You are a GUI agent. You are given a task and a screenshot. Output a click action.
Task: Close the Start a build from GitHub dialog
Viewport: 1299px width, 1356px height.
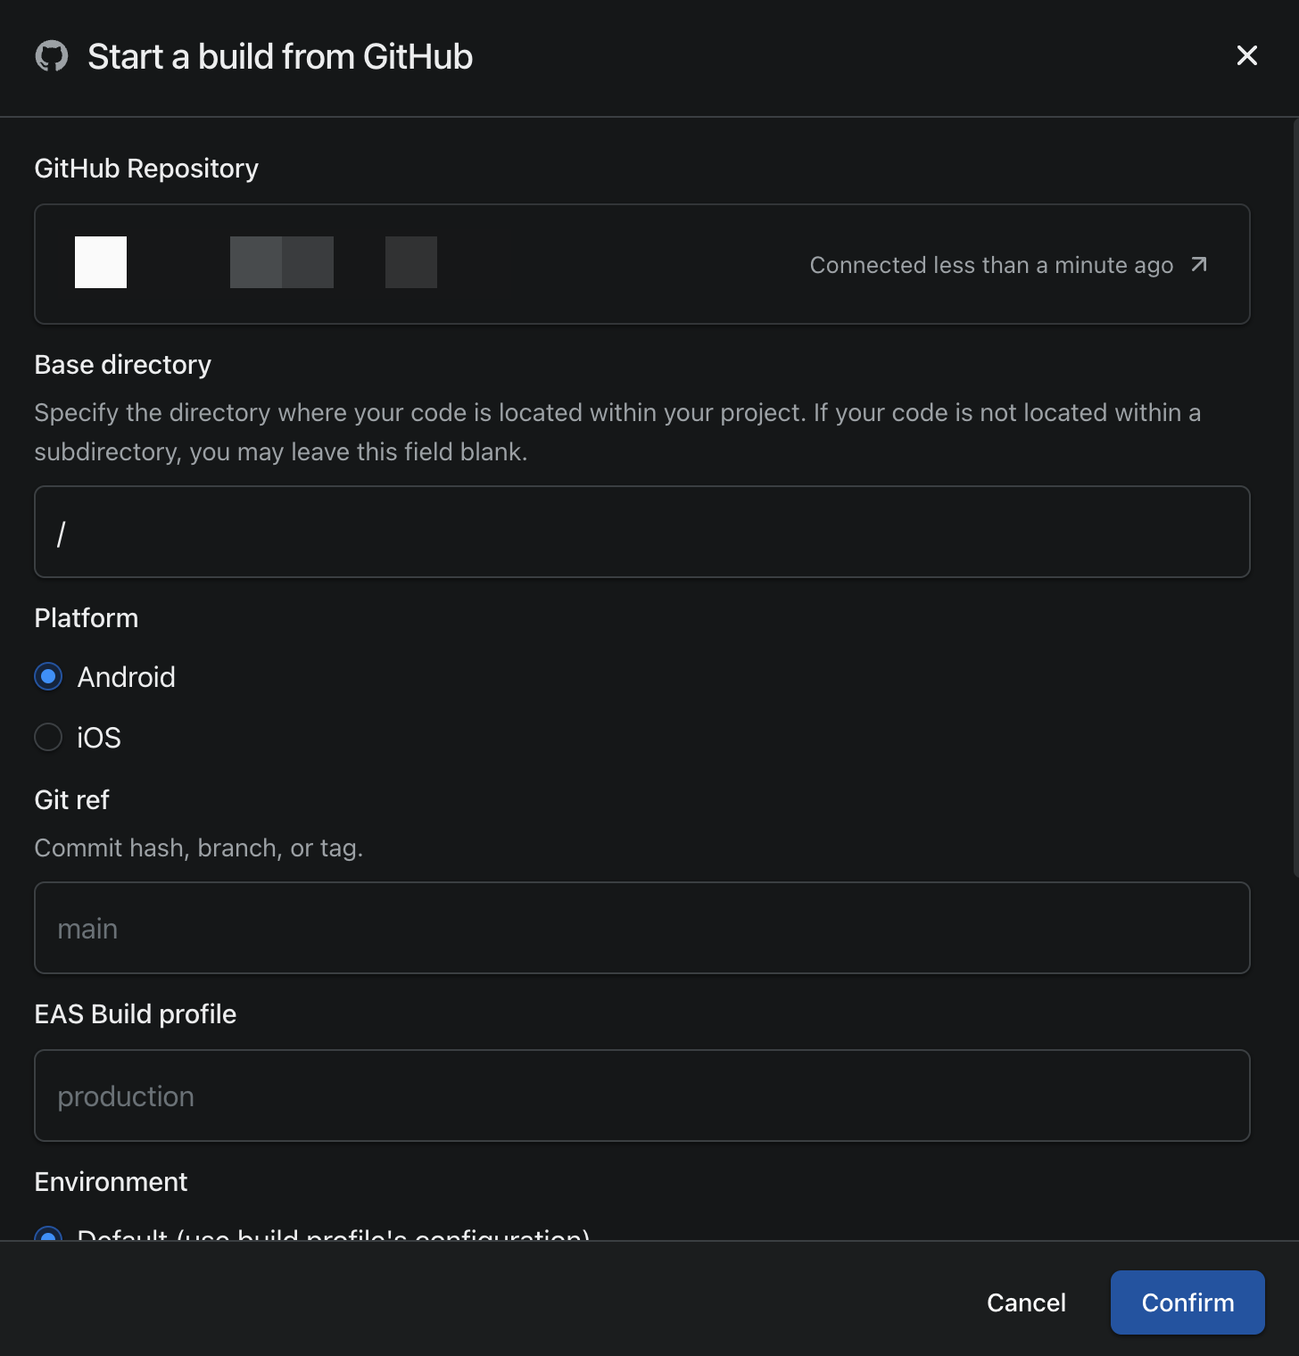coord(1246,55)
